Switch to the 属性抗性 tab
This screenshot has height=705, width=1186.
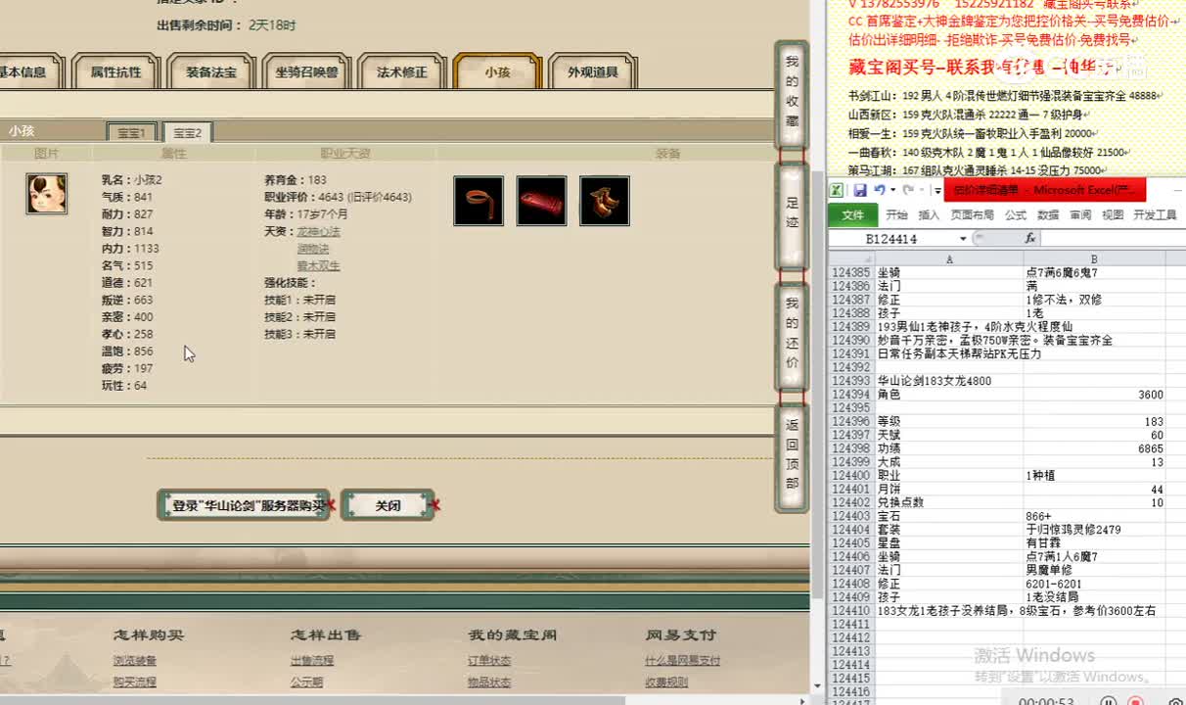115,72
